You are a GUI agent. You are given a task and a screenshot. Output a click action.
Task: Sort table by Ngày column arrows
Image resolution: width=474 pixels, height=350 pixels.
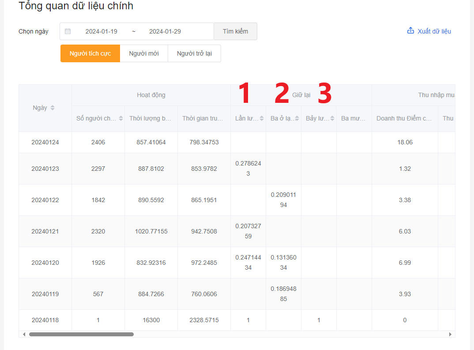pyautogui.click(x=53, y=108)
